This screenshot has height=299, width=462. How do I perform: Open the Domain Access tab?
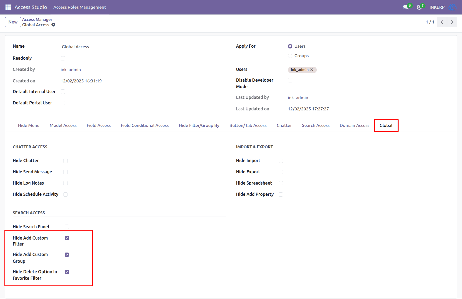[354, 125]
